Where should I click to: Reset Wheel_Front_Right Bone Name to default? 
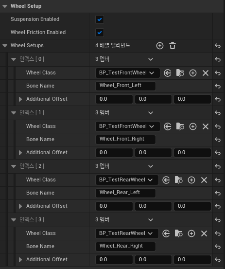[x=218, y=140]
